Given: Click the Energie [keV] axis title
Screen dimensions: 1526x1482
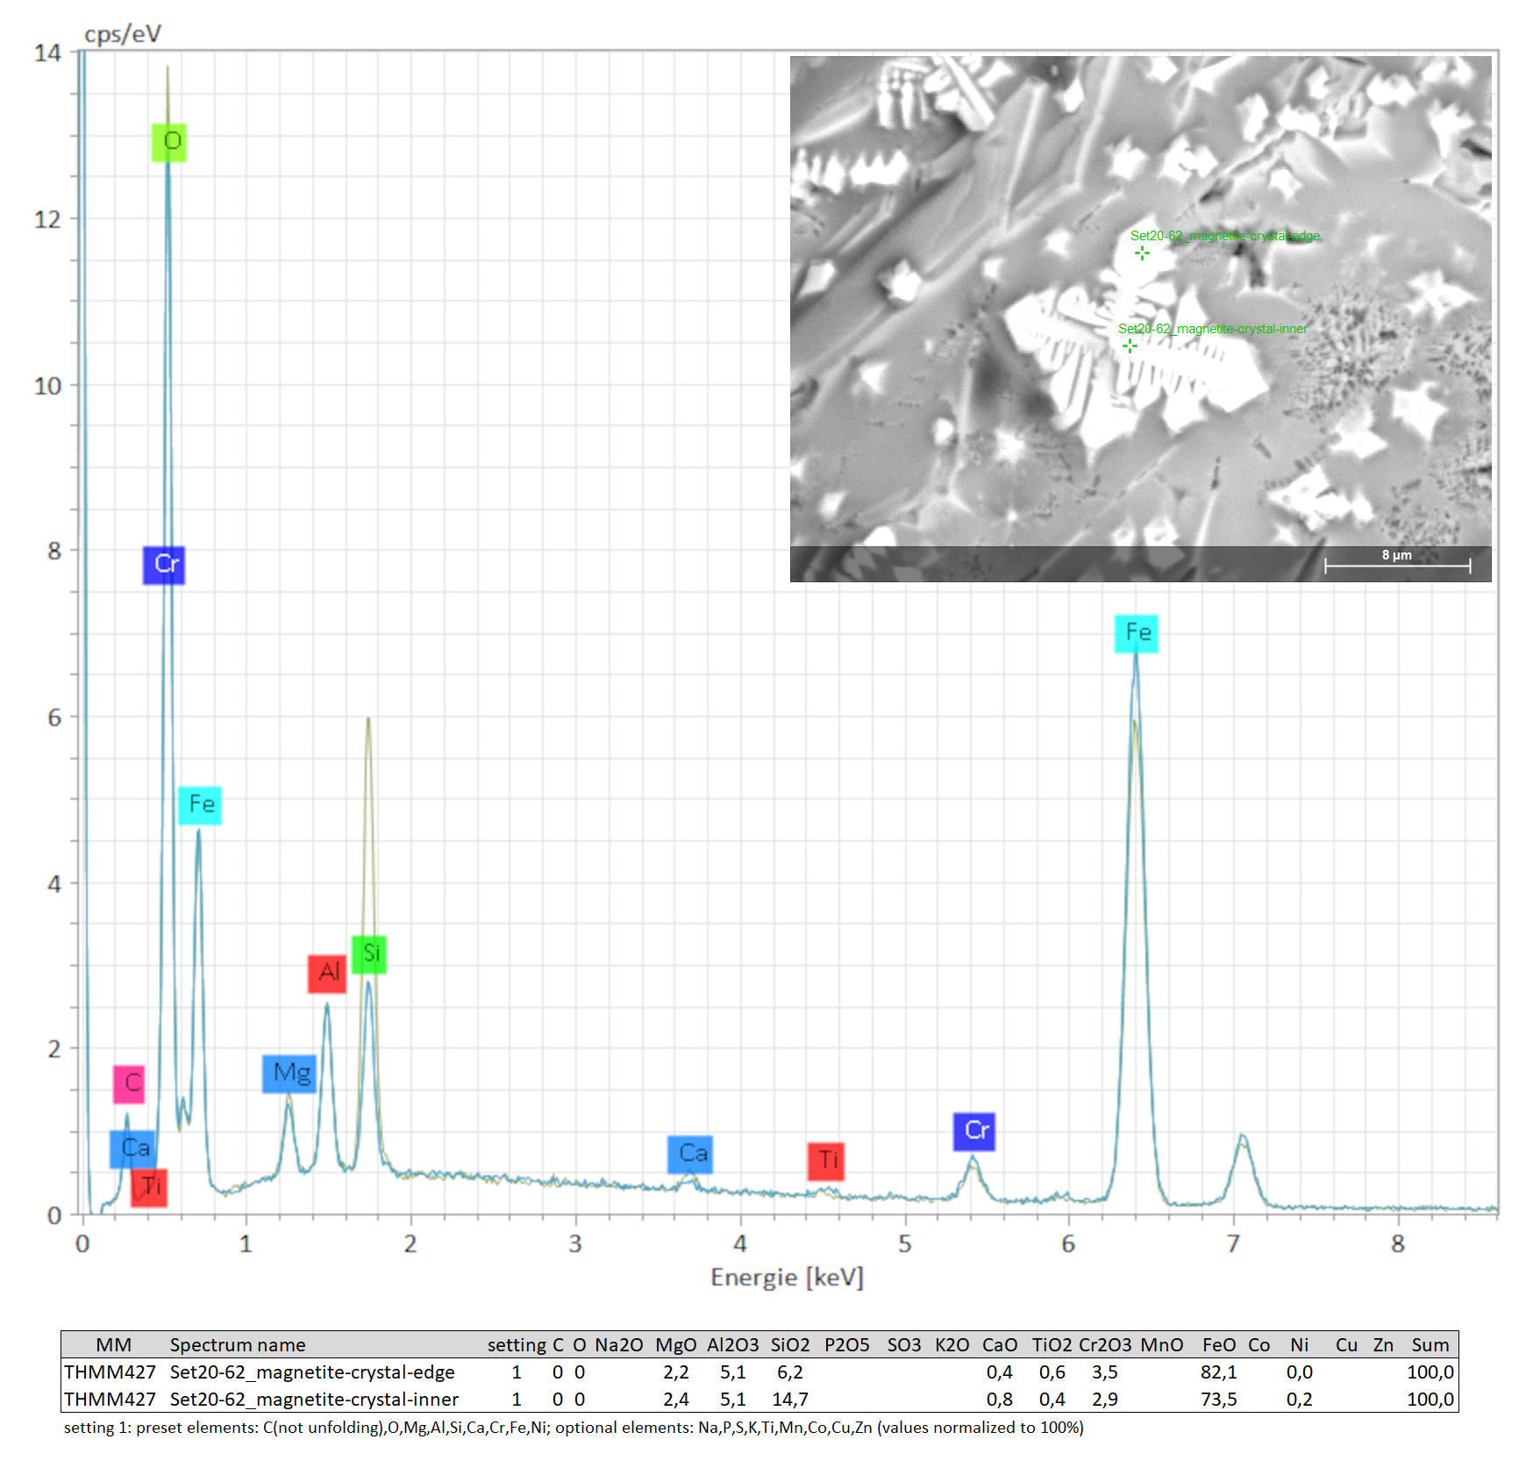Looking at the screenshot, I should [787, 1278].
